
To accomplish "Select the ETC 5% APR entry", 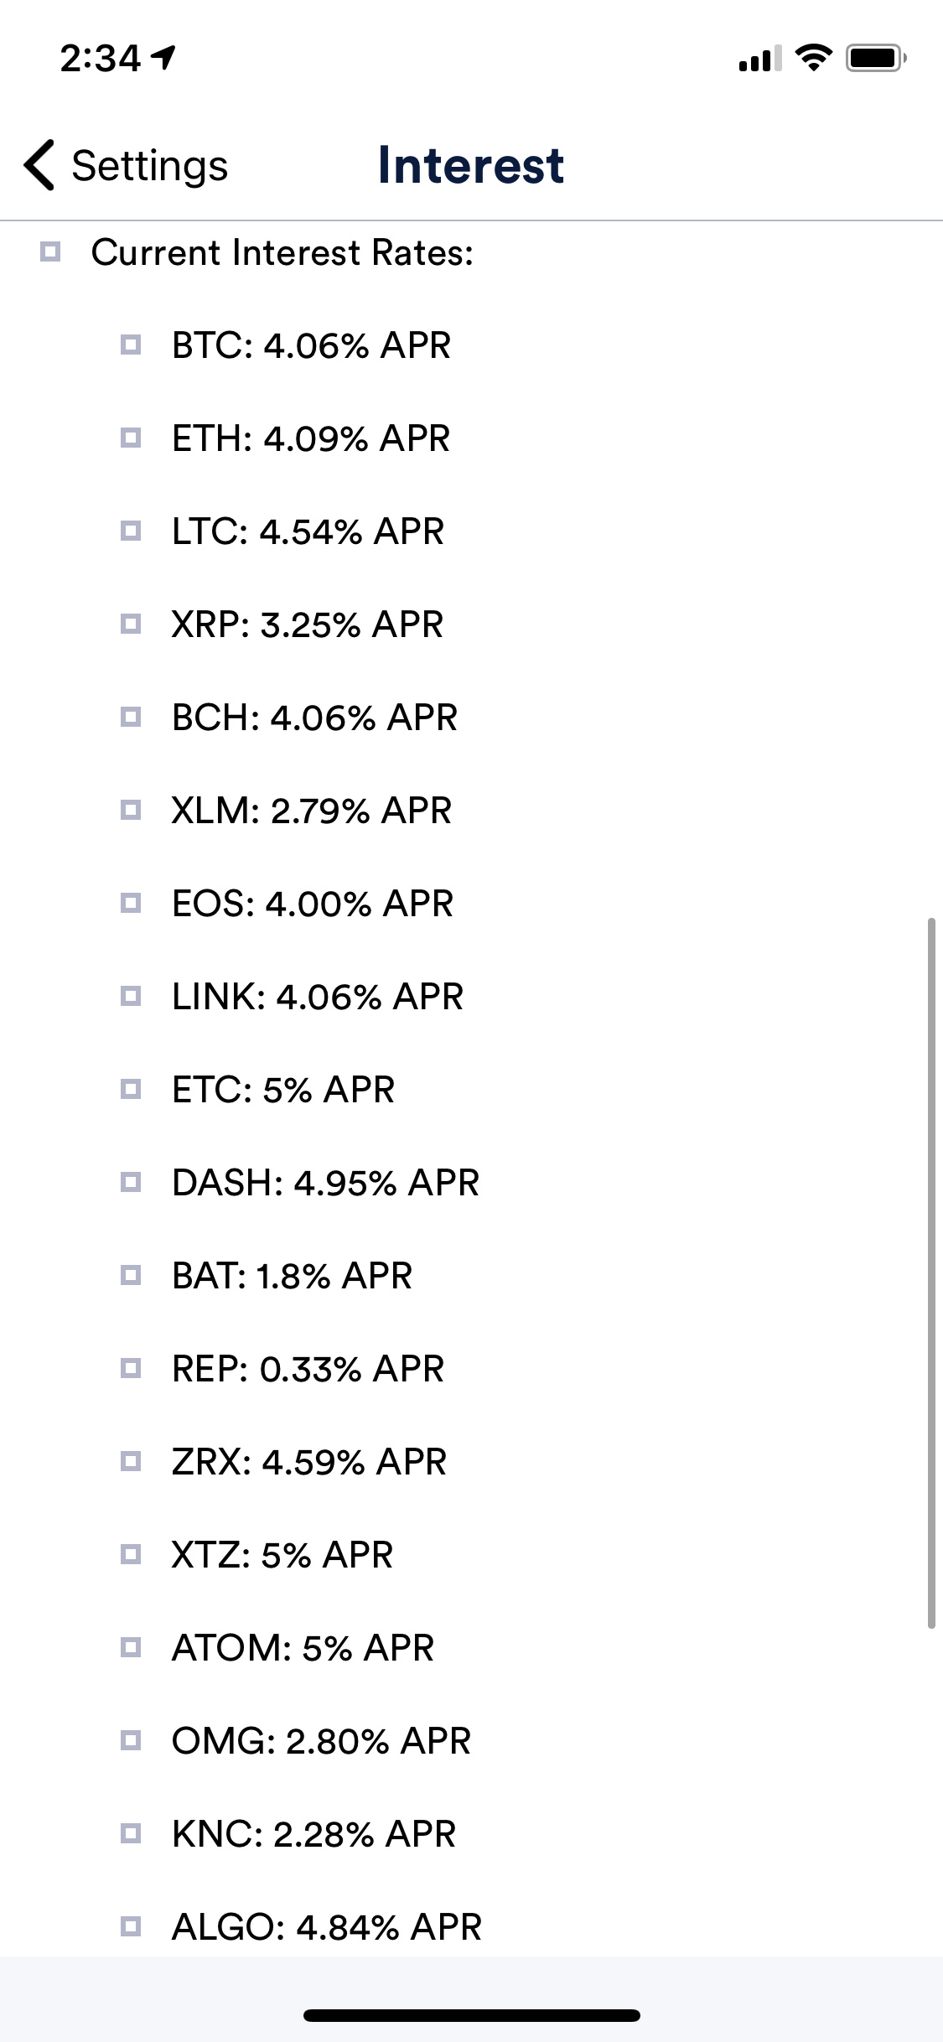I will coord(282,1090).
